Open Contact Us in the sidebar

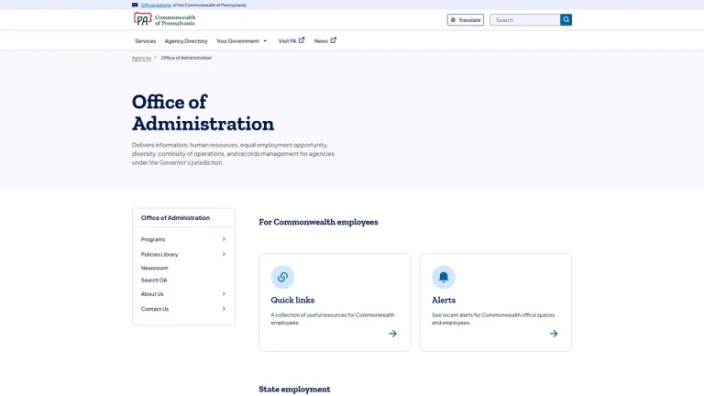(x=155, y=309)
